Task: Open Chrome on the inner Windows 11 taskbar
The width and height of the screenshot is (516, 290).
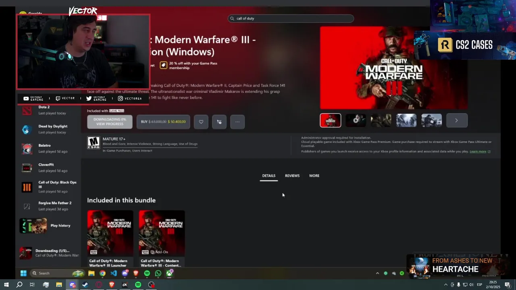Action: pos(102,273)
